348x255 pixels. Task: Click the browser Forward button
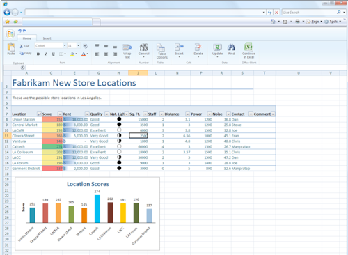[15, 12]
